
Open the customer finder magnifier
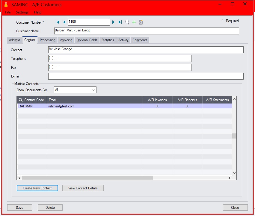coord(127,22)
